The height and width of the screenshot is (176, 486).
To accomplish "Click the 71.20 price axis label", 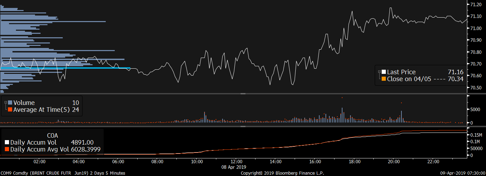I will coord(476,4).
